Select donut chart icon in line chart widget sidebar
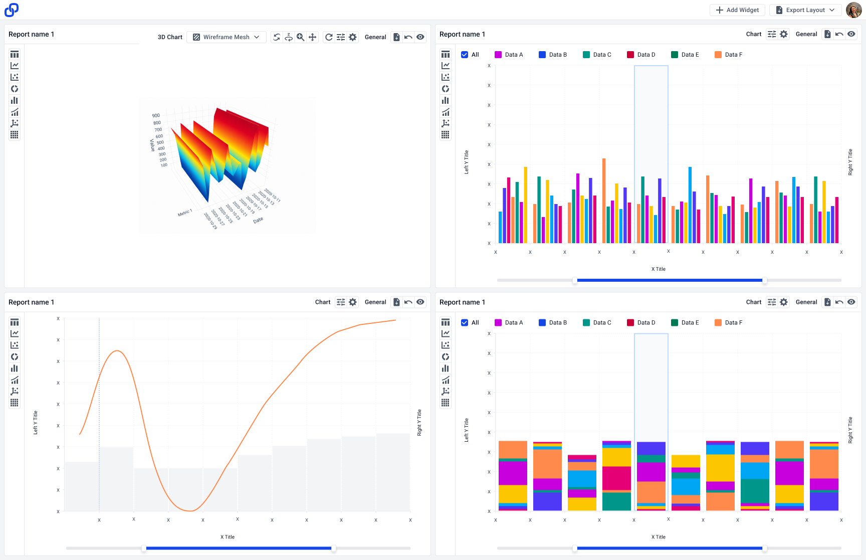Viewport: 866px width, 560px height. [15, 357]
